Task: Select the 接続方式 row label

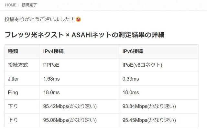Action: pos(18,65)
